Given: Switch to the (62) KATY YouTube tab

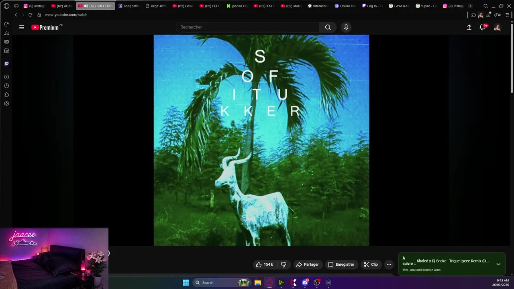Looking at the screenshot, I should 264,6.
